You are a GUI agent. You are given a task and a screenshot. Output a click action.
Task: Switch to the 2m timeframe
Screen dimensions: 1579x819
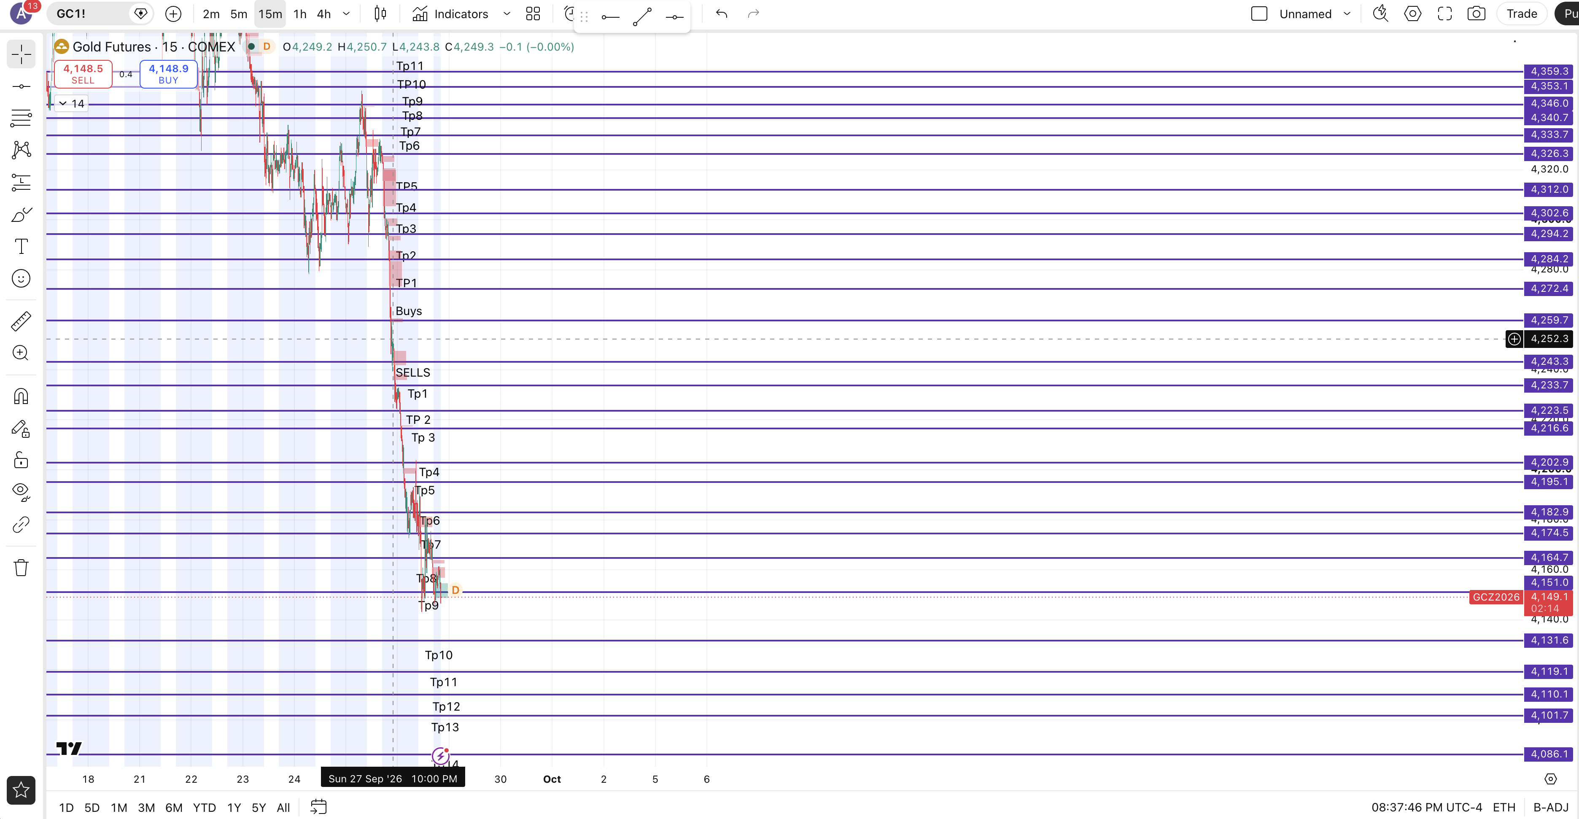tap(211, 13)
